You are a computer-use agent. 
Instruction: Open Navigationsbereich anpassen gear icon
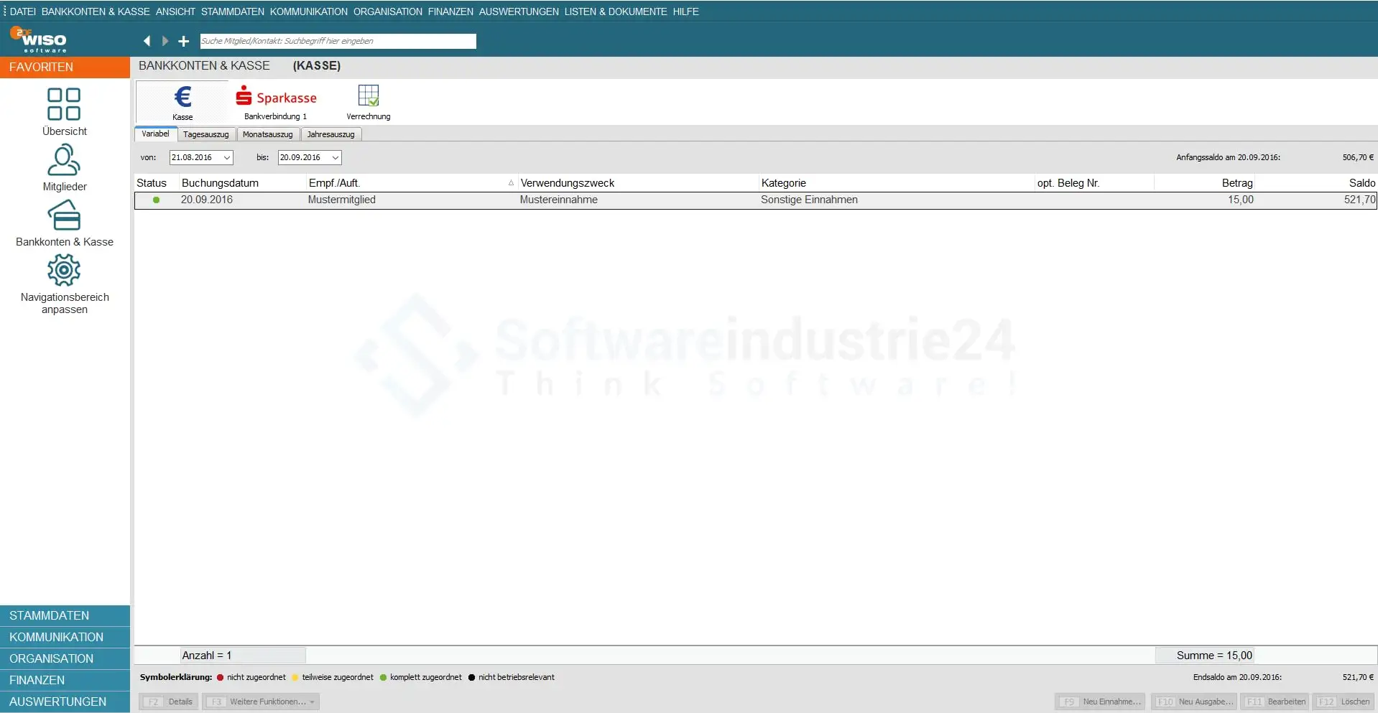[64, 271]
